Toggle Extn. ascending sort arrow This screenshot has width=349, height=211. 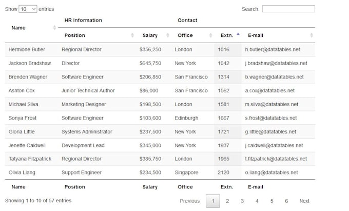click(x=238, y=34)
